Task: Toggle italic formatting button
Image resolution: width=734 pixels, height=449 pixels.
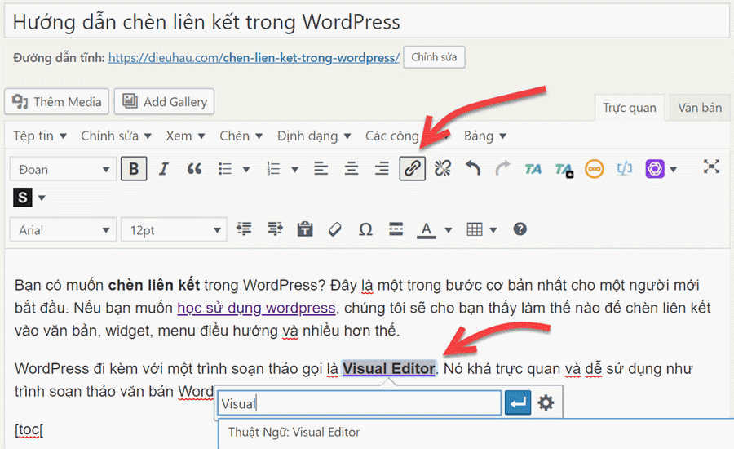Action: 163,169
